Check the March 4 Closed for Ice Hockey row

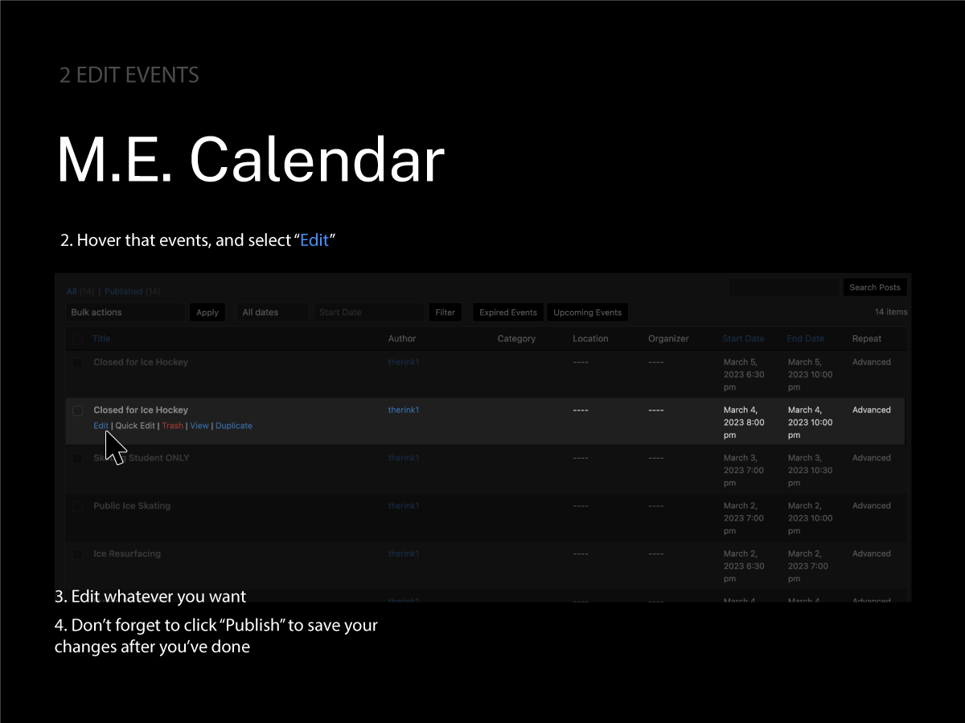[77, 411]
